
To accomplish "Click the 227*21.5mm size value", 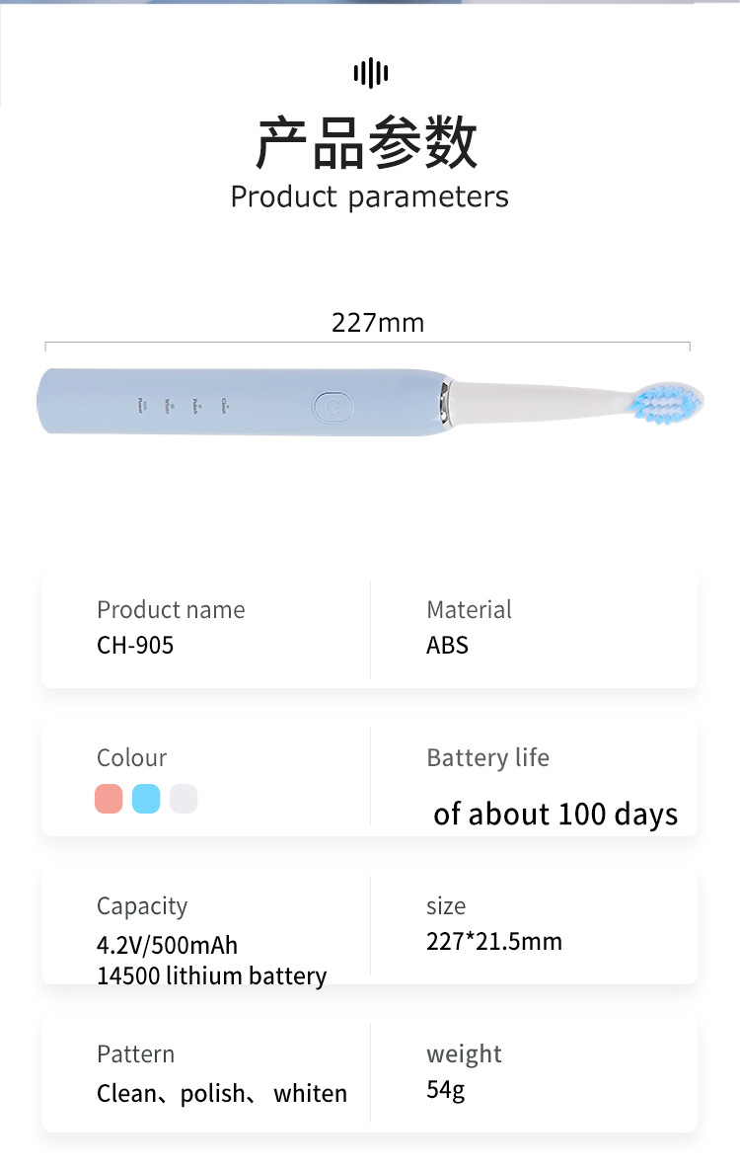I will point(494,941).
